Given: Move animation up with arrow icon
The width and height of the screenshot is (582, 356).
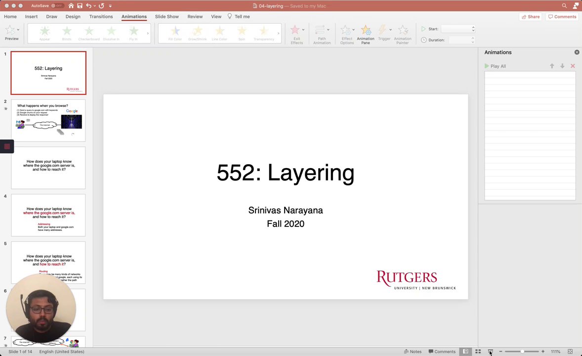Looking at the screenshot, I should pos(552,66).
